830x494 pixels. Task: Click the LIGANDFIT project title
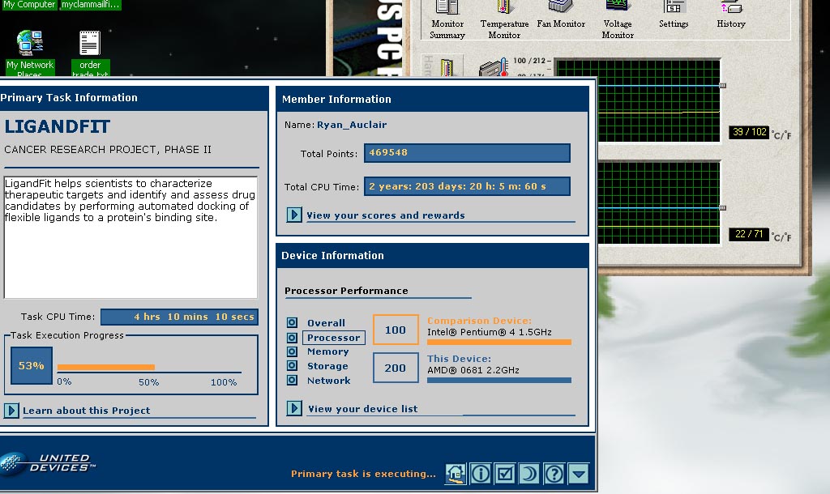58,126
